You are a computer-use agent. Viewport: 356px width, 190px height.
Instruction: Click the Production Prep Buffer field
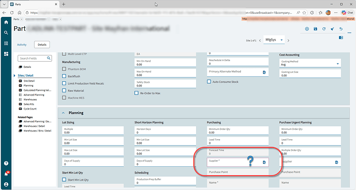coord(165,181)
